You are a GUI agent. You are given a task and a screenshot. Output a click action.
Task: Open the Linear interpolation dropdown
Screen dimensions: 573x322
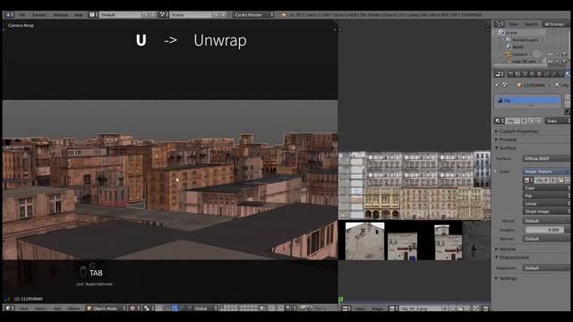[x=546, y=203]
